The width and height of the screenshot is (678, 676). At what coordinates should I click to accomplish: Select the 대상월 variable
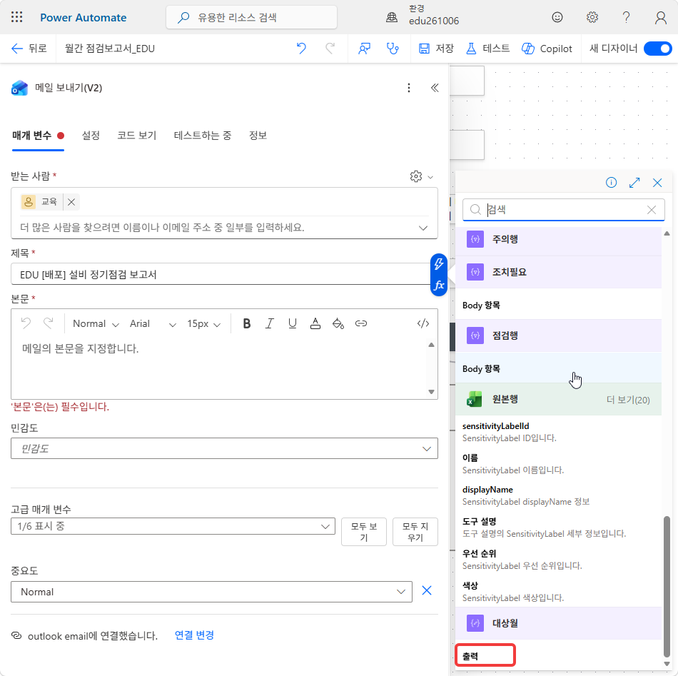558,624
